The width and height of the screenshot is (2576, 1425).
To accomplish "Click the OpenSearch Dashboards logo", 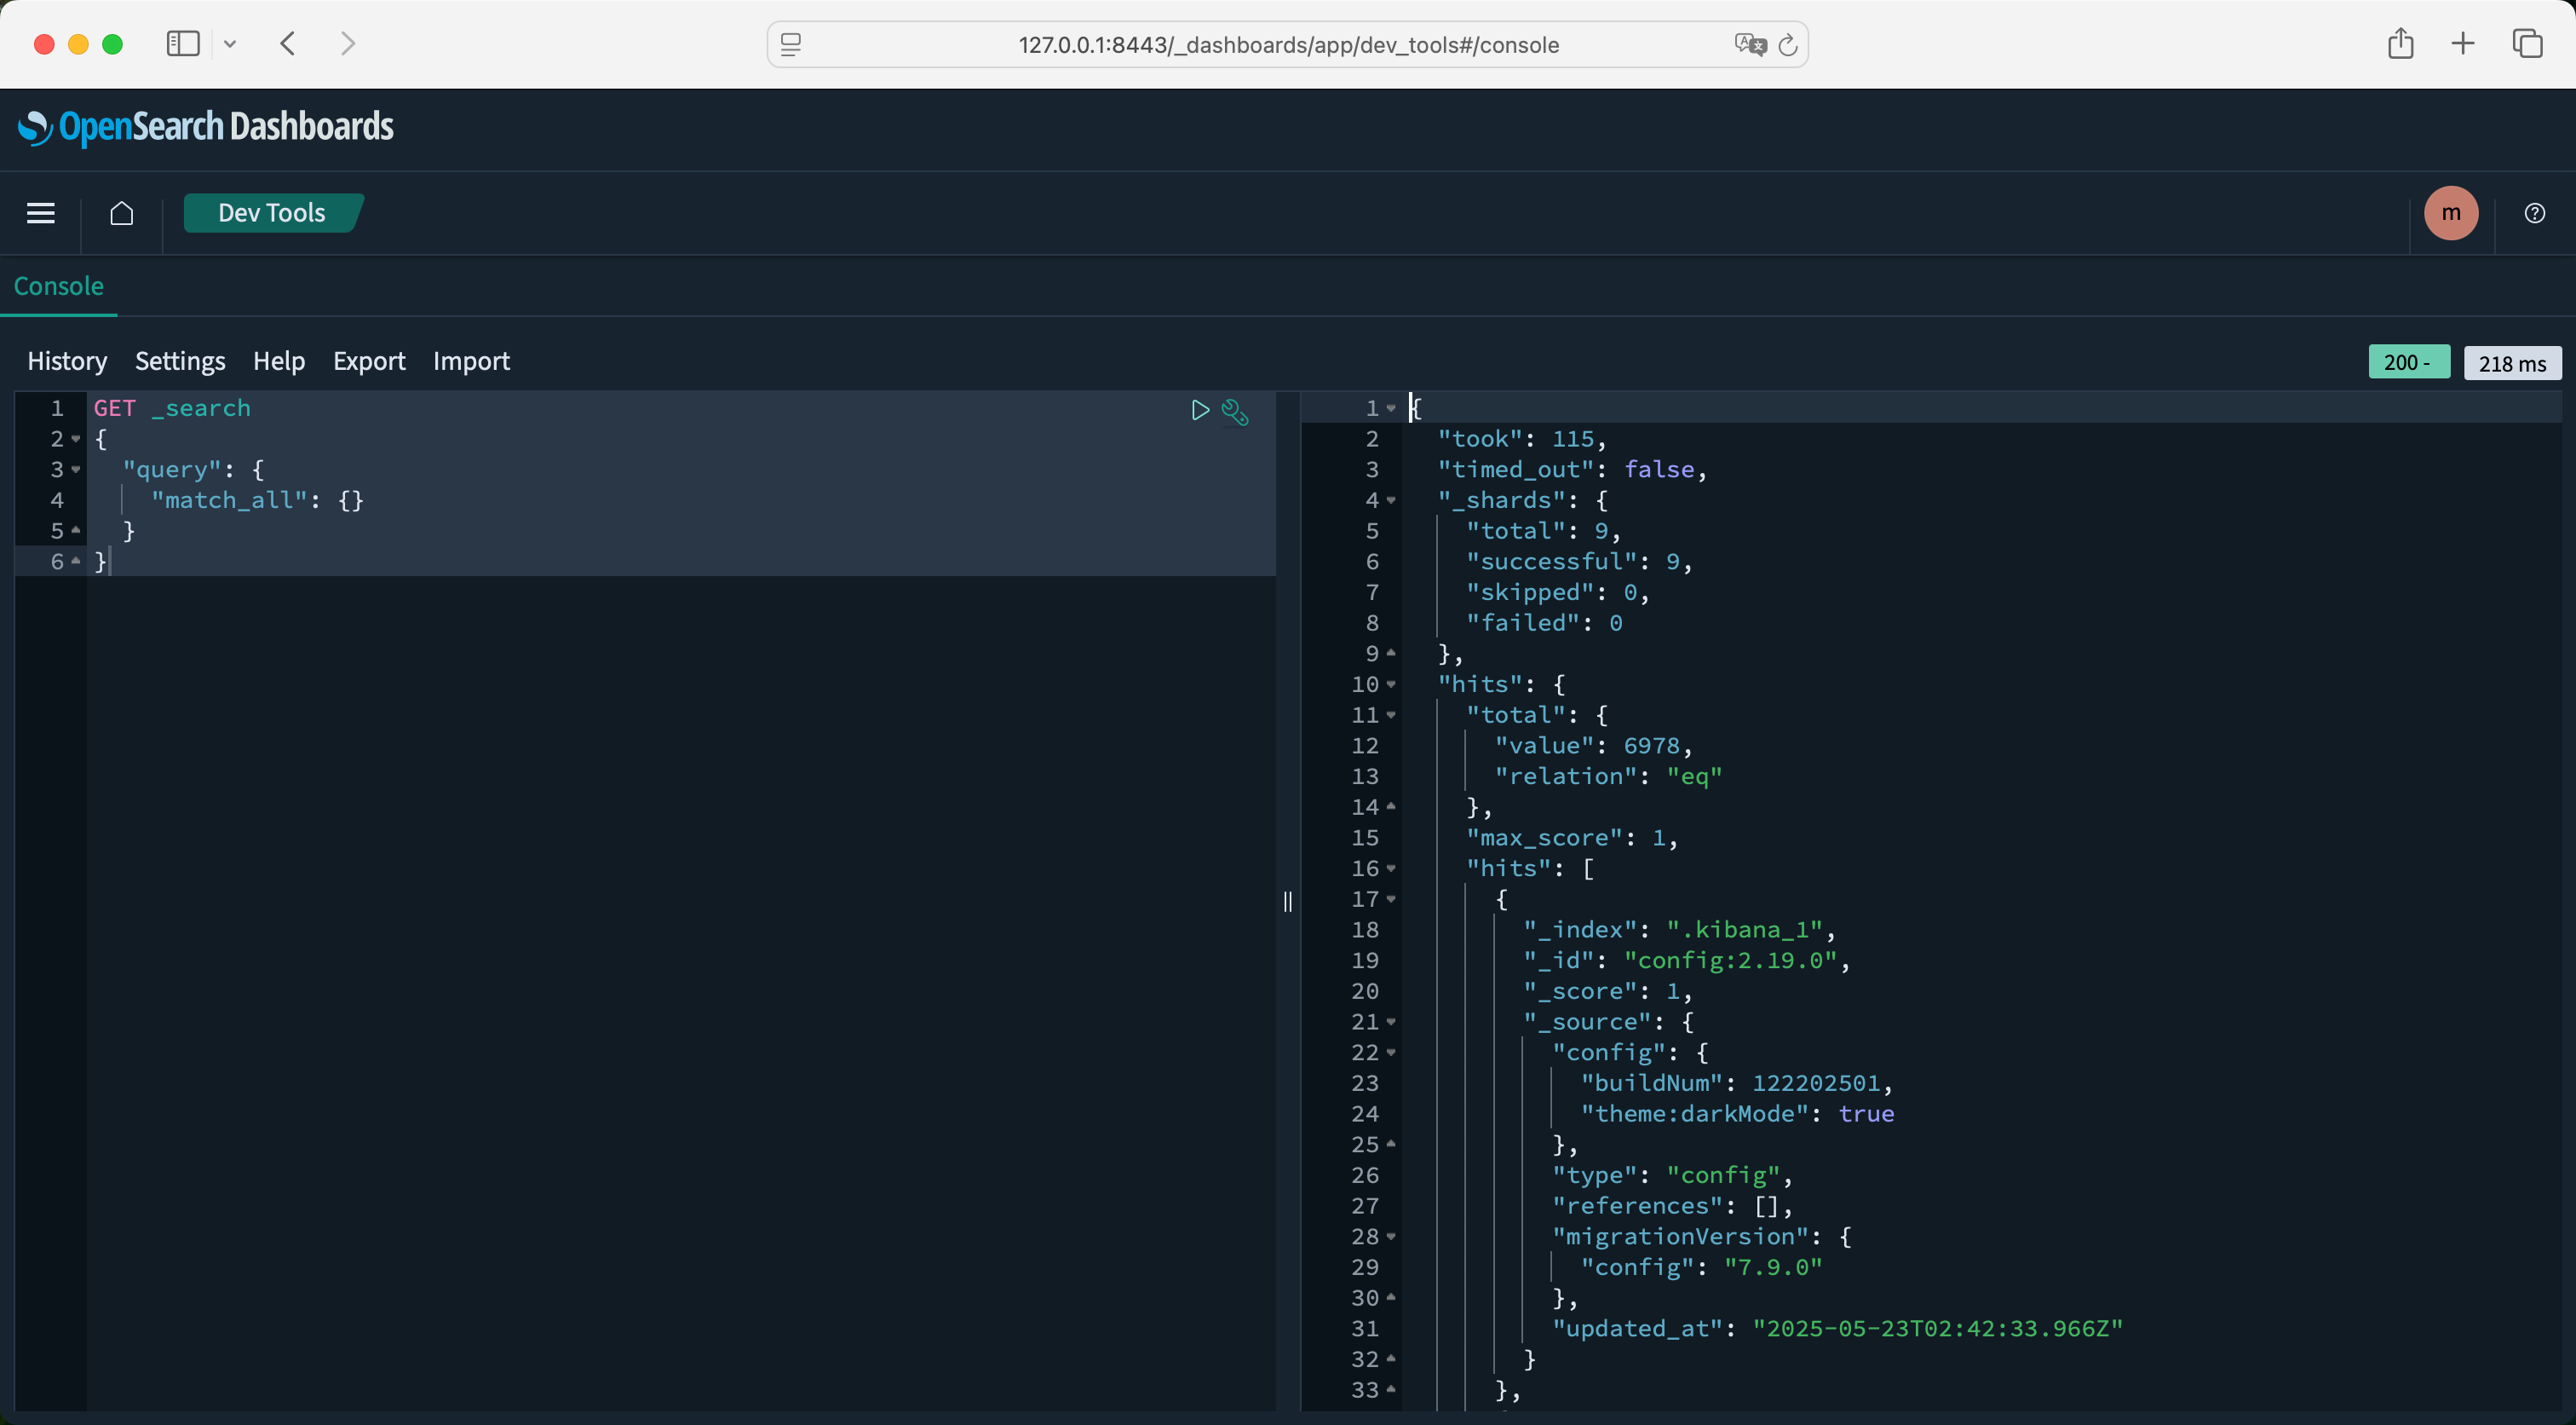I will (206, 127).
